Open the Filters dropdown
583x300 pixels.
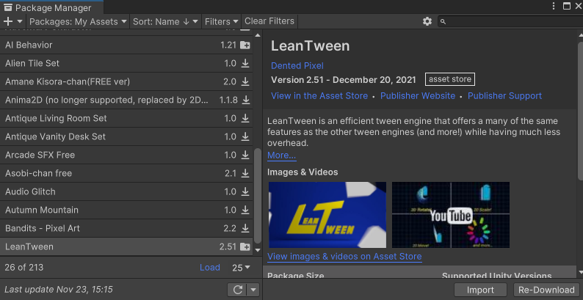(221, 22)
